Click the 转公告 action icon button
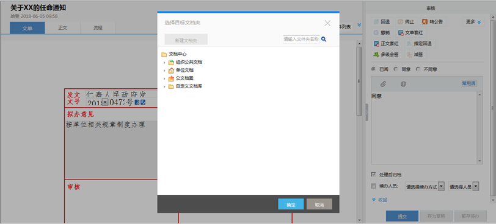496x224 pixels. (432, 22)
